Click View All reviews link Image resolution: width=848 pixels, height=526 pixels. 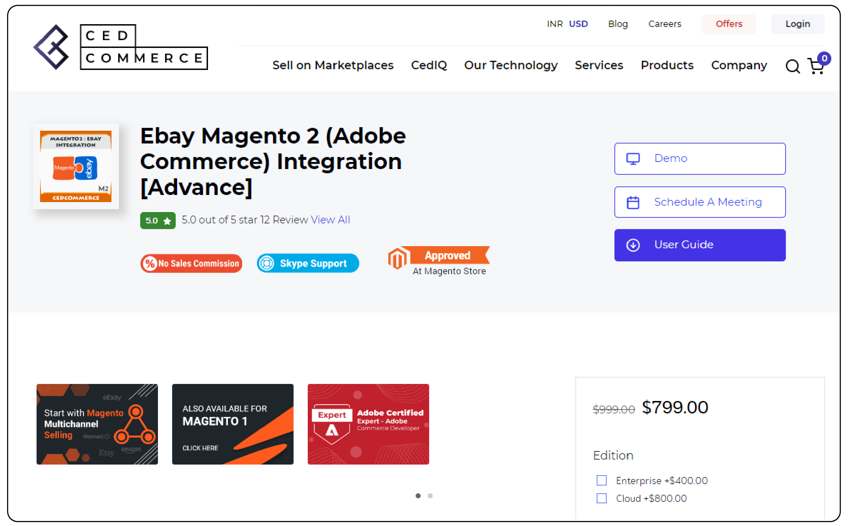330,220
